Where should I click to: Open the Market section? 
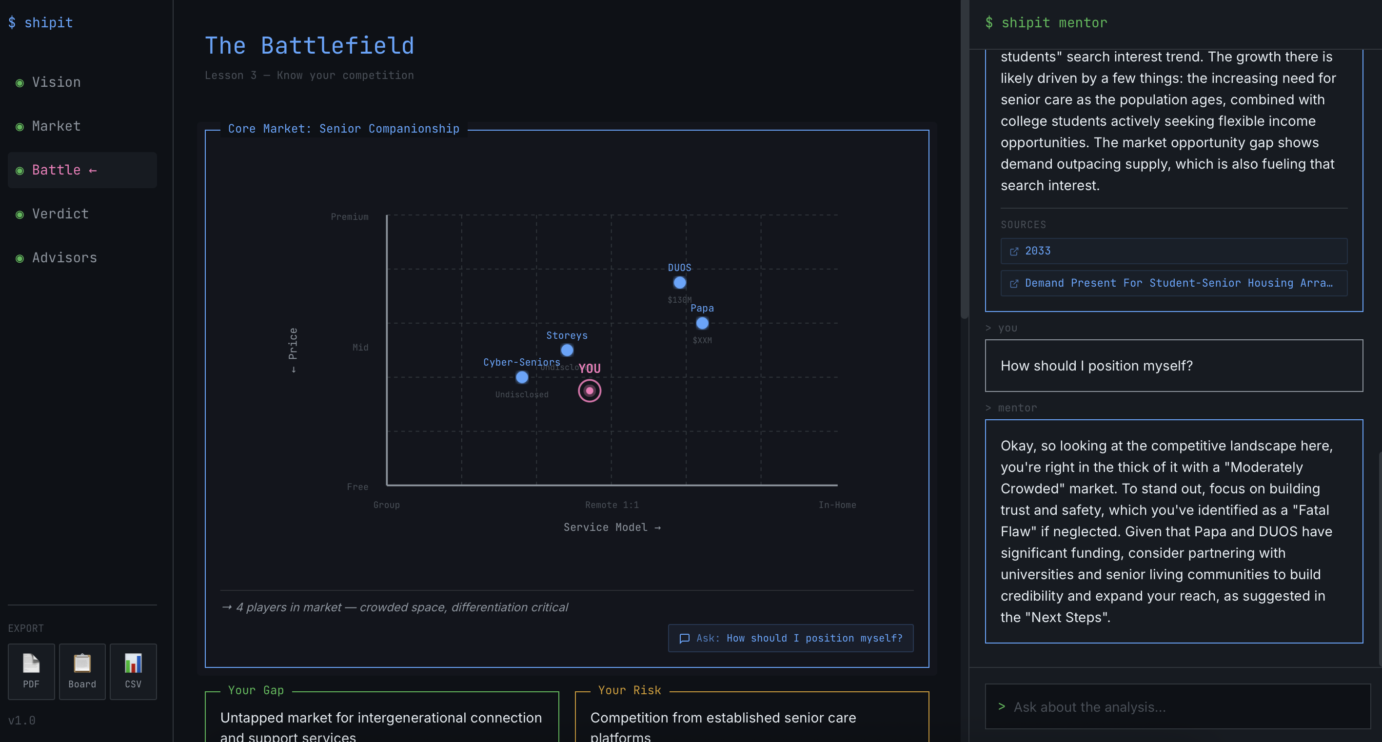pos(57,126)
